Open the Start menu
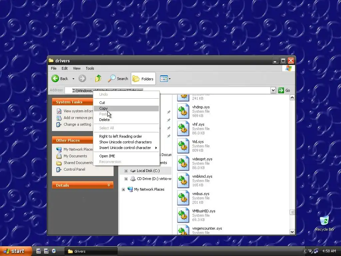 click(x=16, y=251)
